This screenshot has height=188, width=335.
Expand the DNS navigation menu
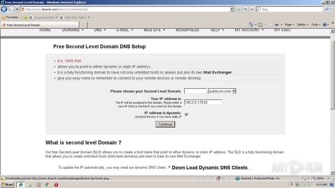click(100, 30)
